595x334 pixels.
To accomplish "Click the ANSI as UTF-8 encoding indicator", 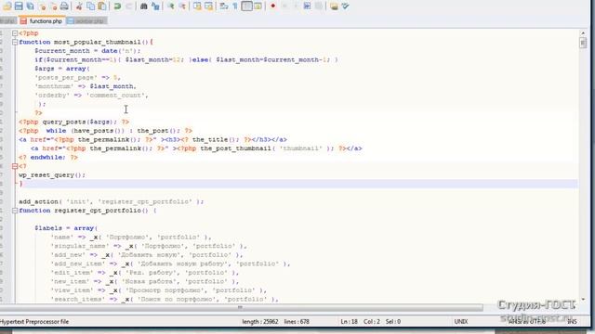I will (527, 322).
